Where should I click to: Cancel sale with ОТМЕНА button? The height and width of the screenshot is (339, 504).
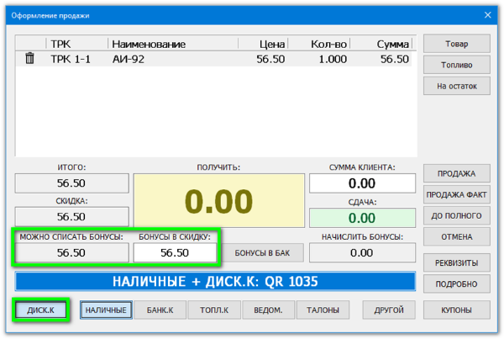click(x=456, y=237)
